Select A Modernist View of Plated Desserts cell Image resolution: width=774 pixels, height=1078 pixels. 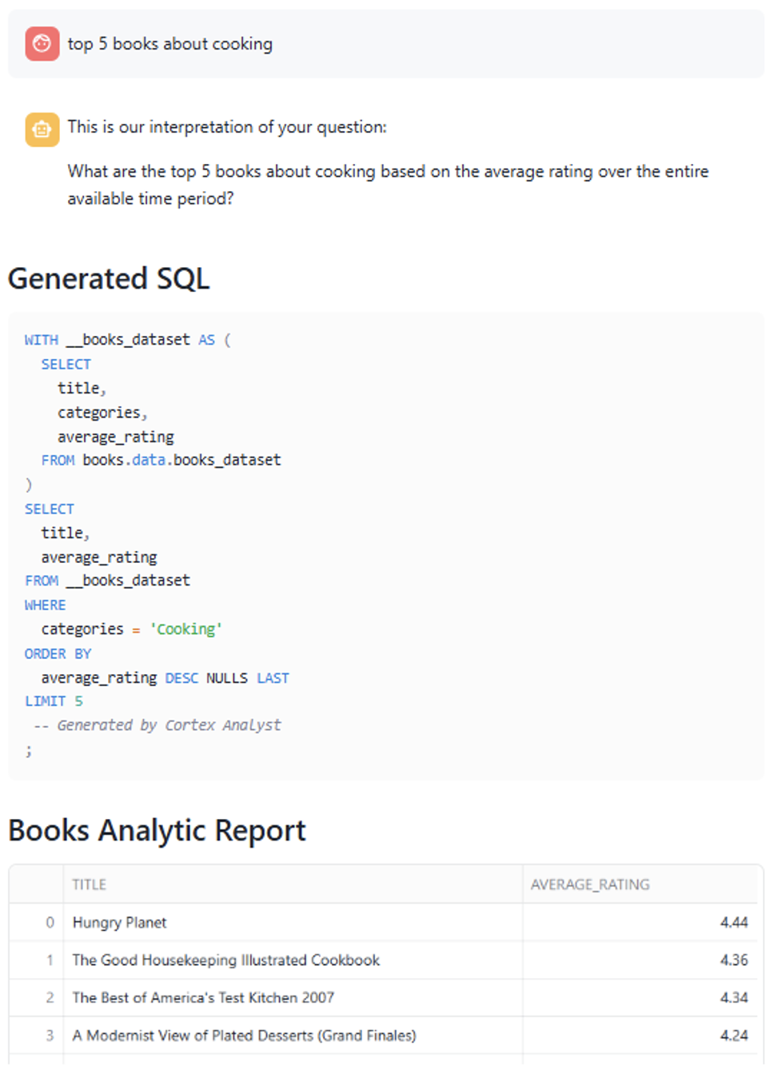(x=244, y=1036)
